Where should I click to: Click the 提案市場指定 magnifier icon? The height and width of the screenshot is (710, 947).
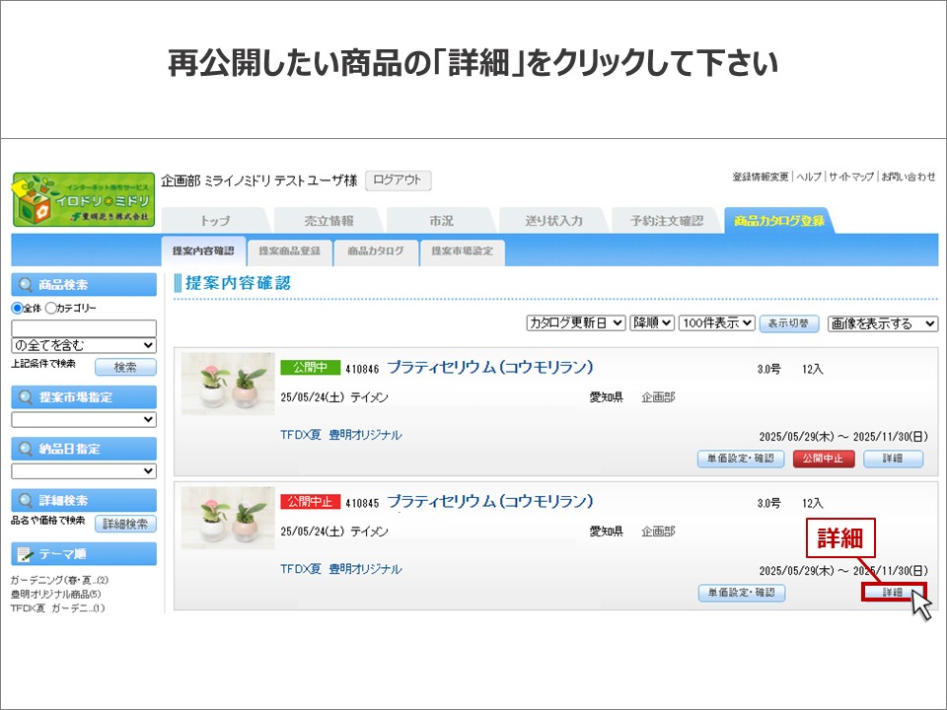25,397
